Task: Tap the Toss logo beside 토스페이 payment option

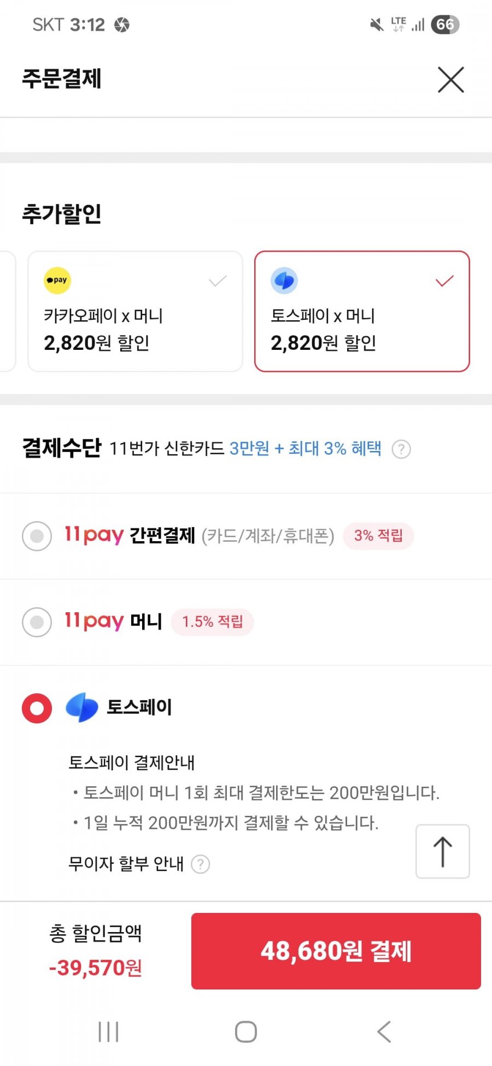Action: pos(82,707)
